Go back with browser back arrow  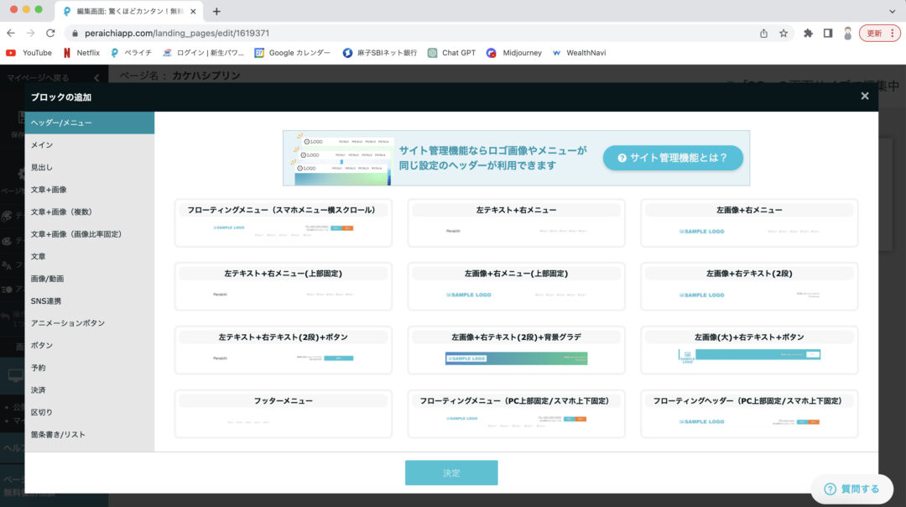11,33
